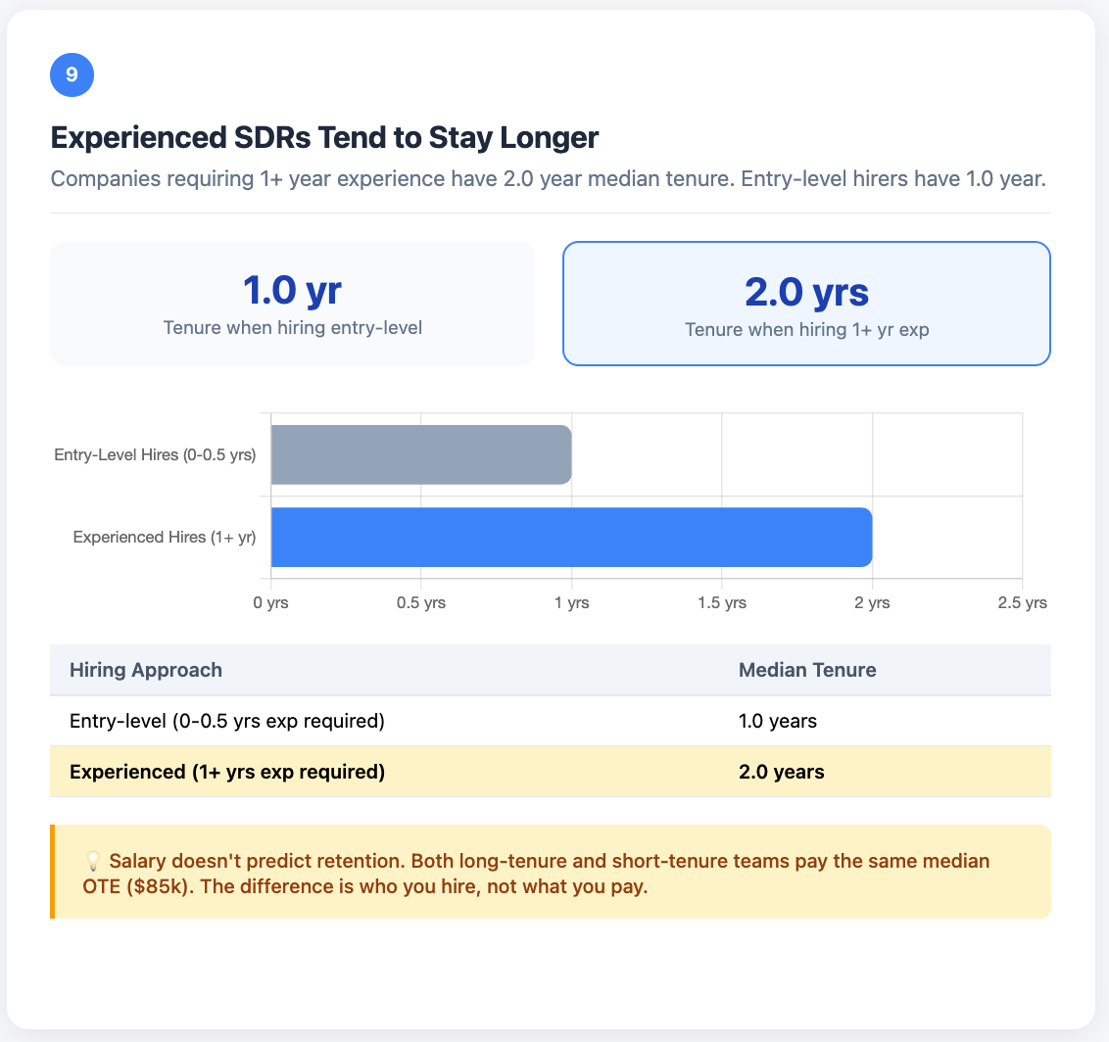Click the 0 yrs axis tick label
The image size is (1109, 1042).
(x=270, y=602)
